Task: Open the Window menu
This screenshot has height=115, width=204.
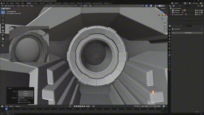Action: point(18,3)
